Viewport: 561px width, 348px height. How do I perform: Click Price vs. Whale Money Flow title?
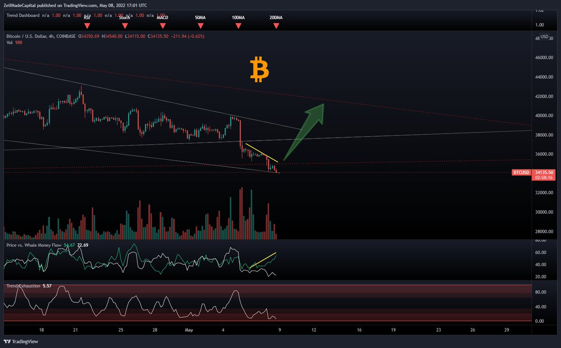pyautogui.click(x=34, y=244)
